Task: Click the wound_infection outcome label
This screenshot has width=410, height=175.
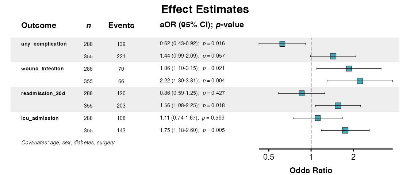Action: click(x=42, y=69)
